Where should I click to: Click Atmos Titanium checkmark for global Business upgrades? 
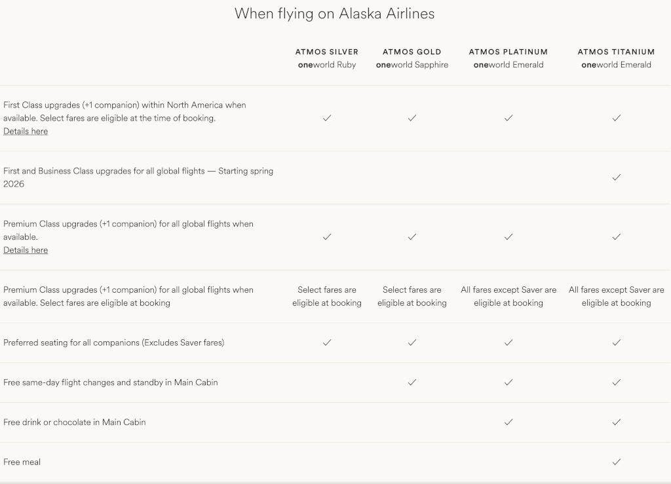coord(616,177)
